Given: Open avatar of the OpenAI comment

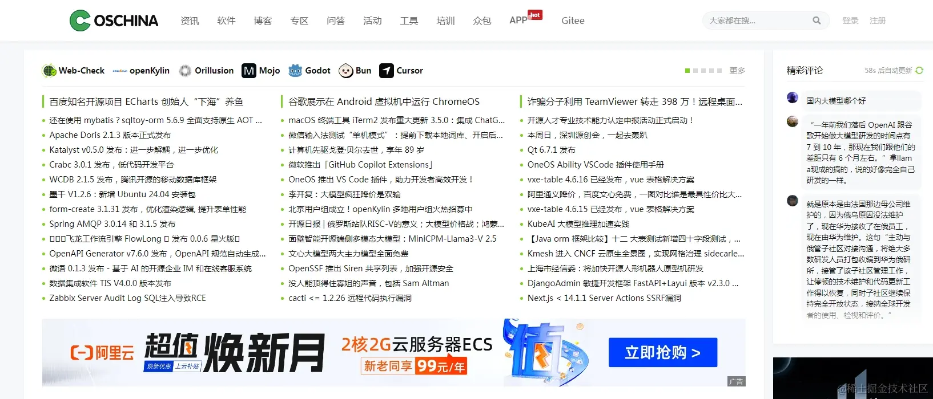Looking at the screenshot, I should (x=793, y=121).
